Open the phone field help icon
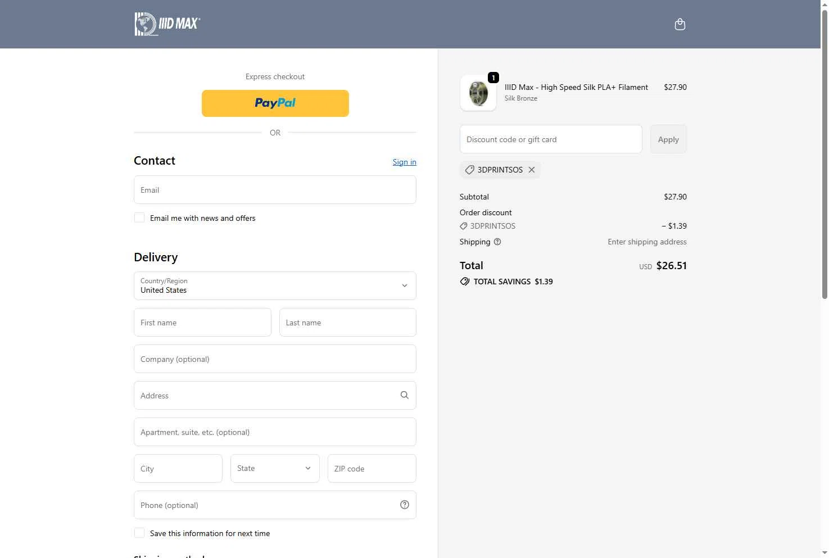 click(x=404, y=505)
